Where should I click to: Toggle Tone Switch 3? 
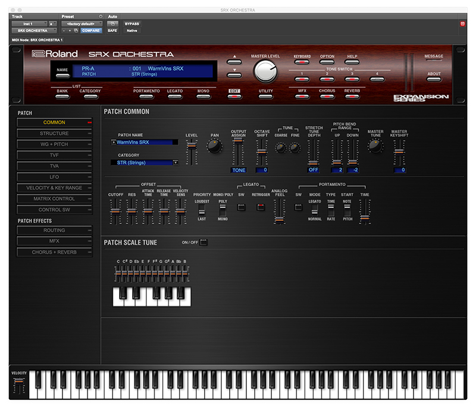352,79
